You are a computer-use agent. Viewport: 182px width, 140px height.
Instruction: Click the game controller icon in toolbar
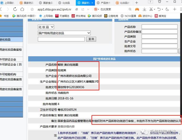click(x=137, y=9)
